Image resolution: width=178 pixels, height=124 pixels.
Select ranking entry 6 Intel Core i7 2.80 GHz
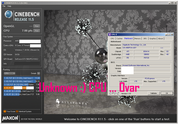[x=22, y=94]
